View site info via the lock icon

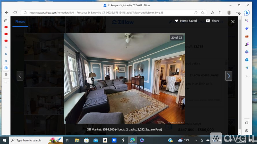tap(25, 13)
